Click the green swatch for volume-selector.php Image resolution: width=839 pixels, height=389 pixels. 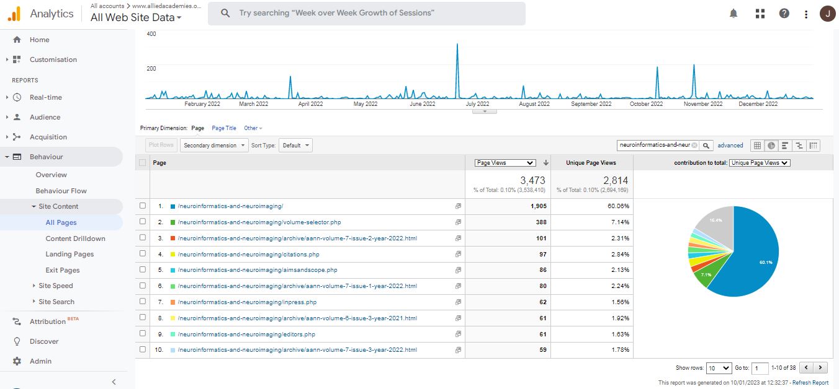[173, 222]
